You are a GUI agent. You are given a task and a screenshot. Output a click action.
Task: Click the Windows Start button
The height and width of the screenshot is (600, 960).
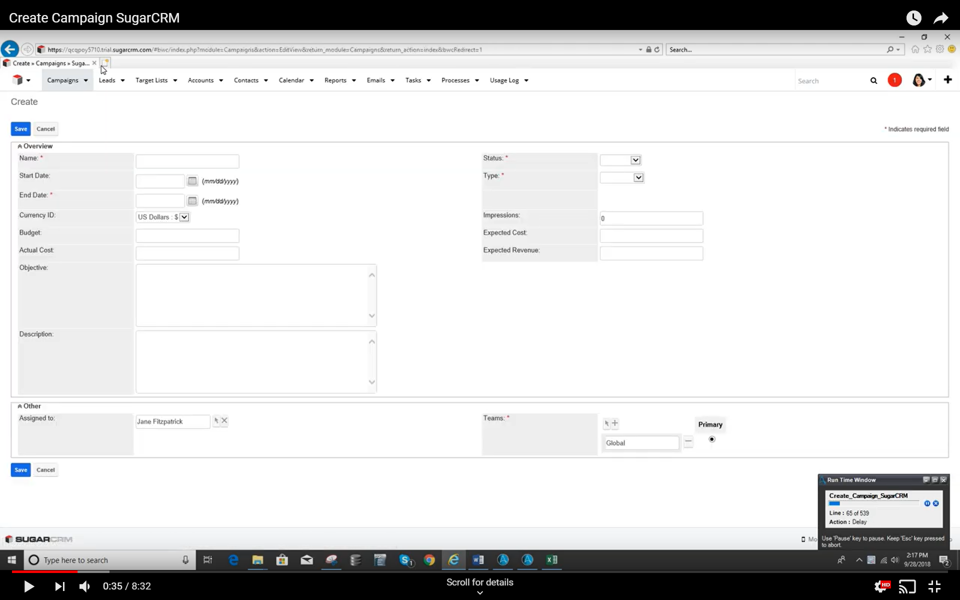click(11, 560)
